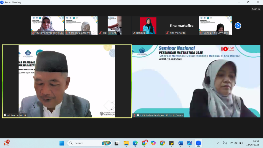Open the Copilot icon in the taskbar
The image size is (263, 148).
tap(153, 143)
